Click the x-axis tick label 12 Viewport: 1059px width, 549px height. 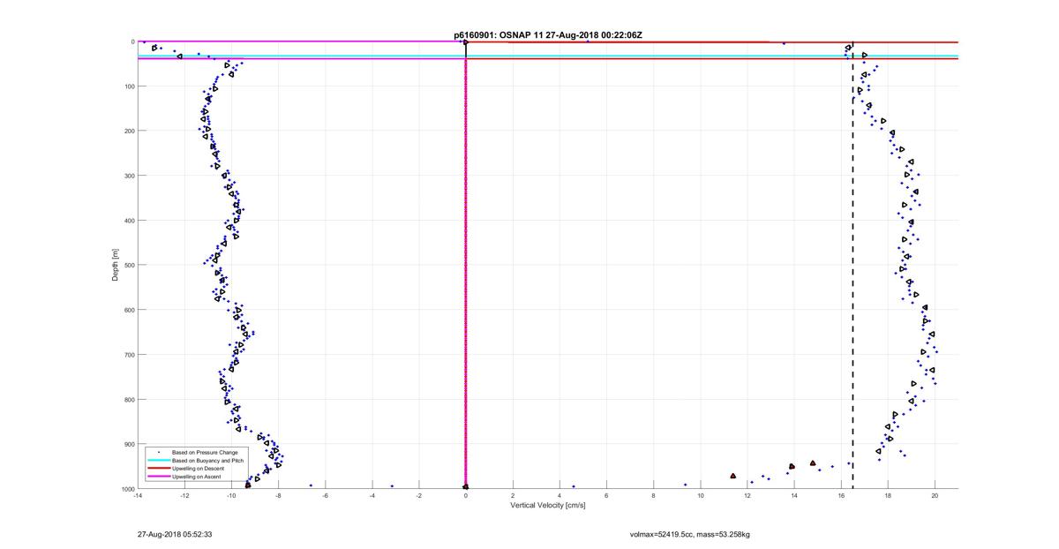pos(747,496)
